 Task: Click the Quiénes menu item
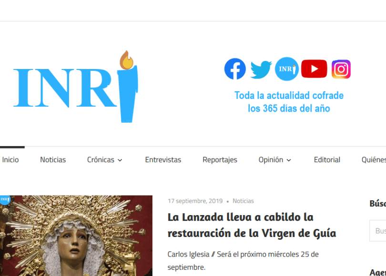click(x=374, y=160)
